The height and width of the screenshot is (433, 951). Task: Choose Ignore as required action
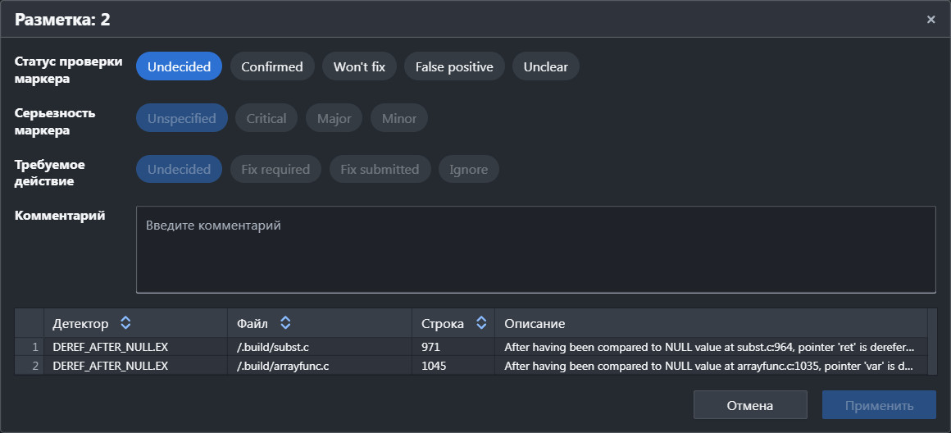[468, 170]
